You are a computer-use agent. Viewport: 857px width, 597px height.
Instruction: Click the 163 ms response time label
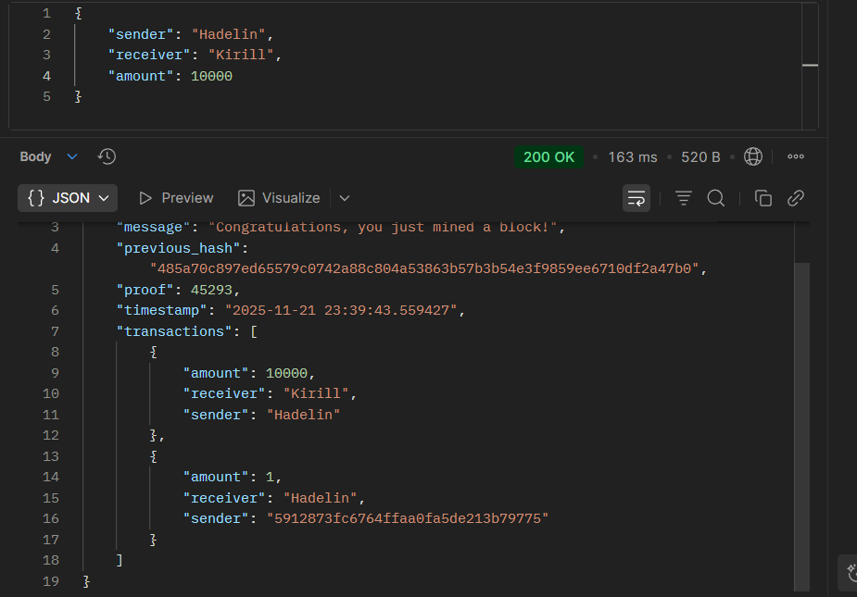point(632,156)
